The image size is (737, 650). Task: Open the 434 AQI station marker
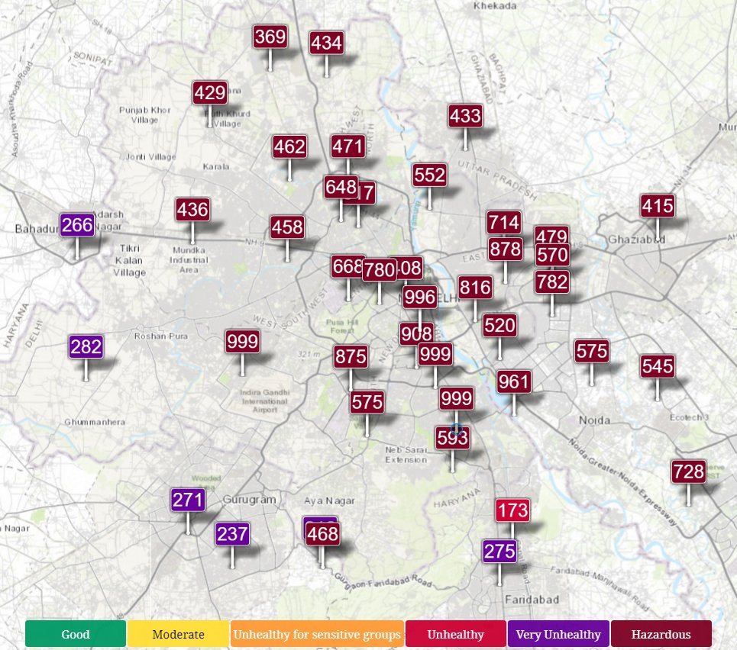(x=326, y=43)
